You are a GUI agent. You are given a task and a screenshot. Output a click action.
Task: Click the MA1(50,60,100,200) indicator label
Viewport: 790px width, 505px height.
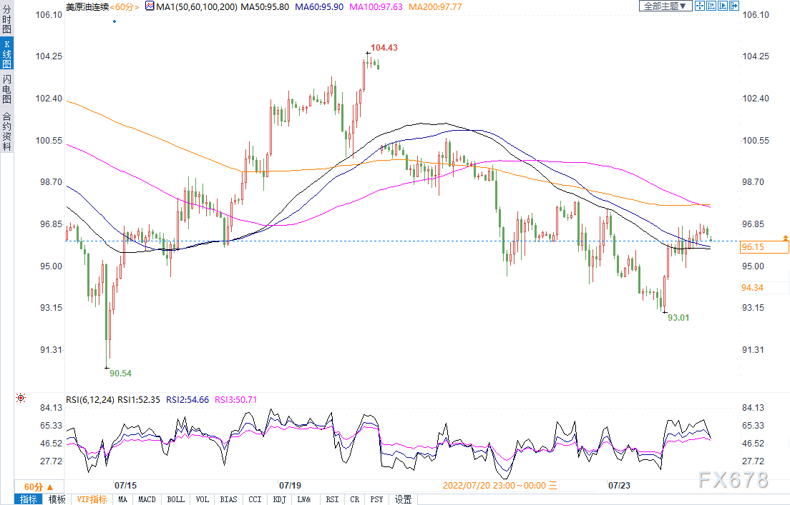pyautogui.click(x=197, y=7)
